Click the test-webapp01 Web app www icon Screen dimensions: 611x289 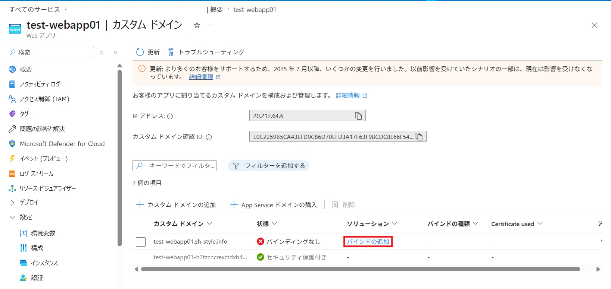15,29
